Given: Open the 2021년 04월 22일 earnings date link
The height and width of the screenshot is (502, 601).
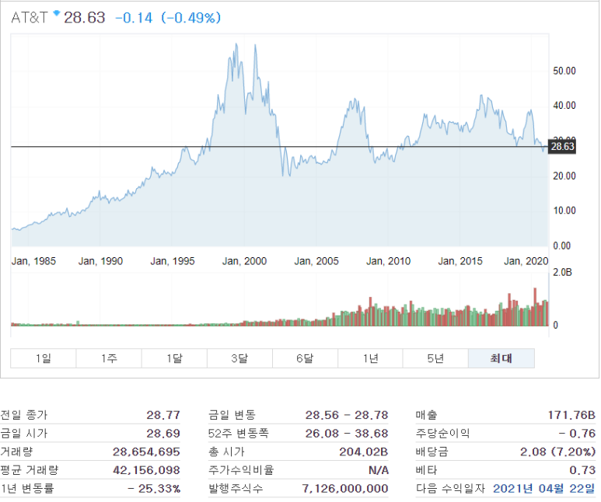Looking at the screenshot, I should point(544,488).
